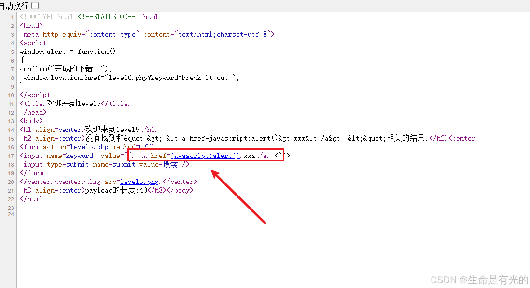Click line number 24 in the gutter
Screen dimensions: 530x288
pos(11,214)
